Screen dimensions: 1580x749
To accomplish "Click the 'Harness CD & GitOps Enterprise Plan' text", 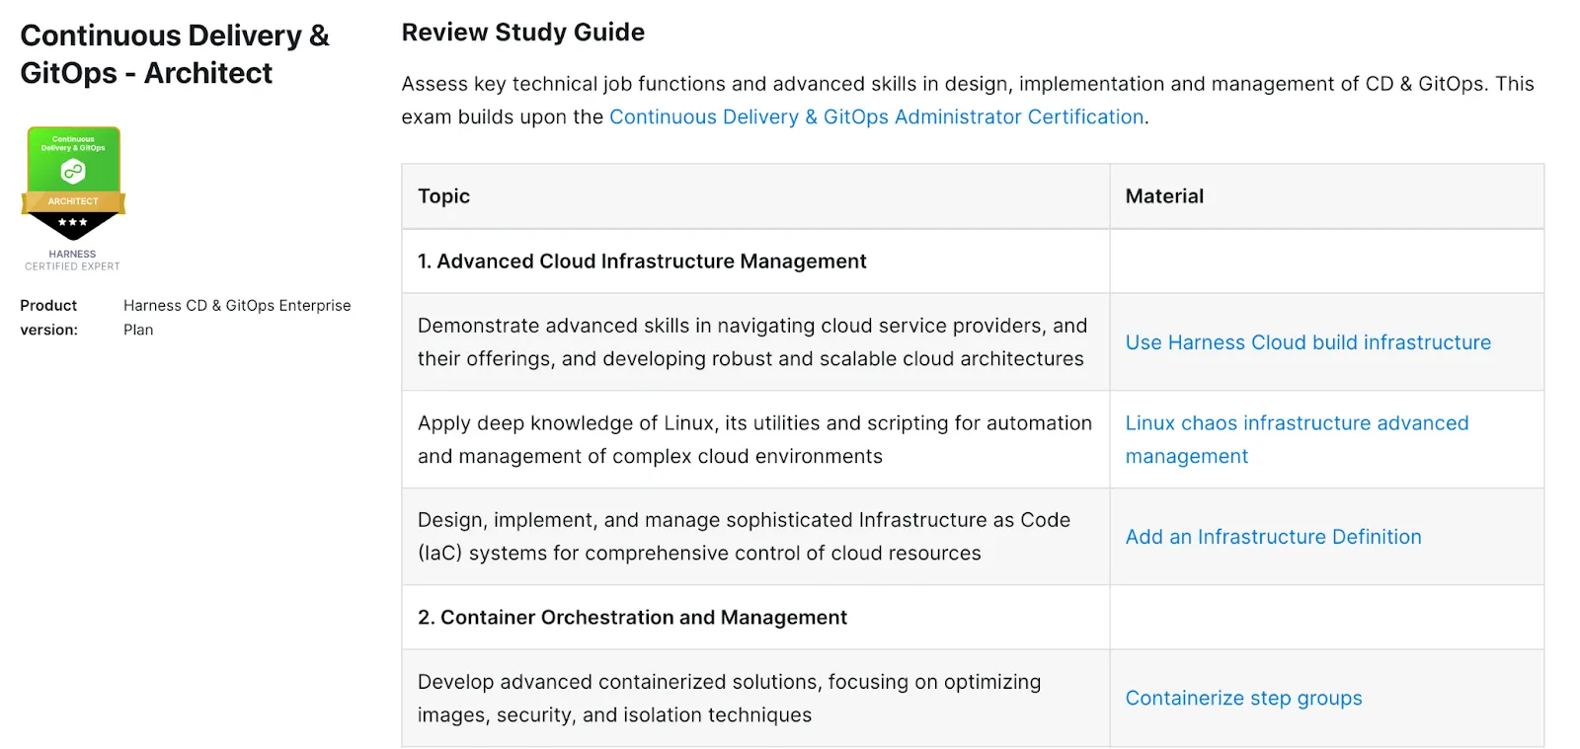I will point(237,317).
